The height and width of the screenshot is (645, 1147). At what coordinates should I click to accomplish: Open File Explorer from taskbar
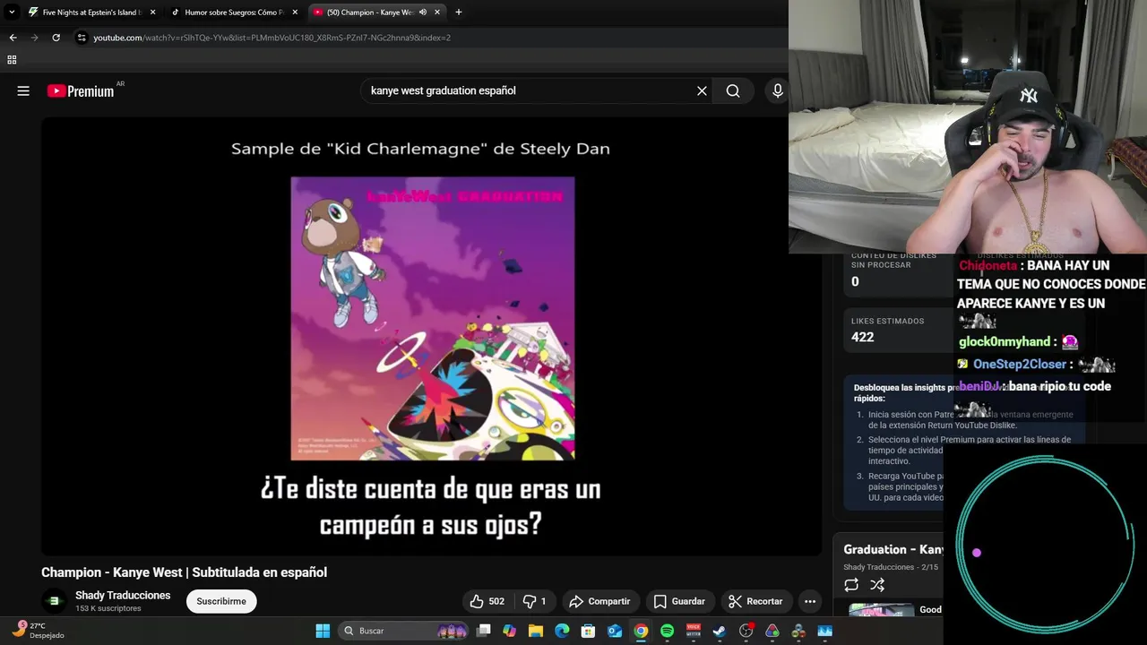coord(536,631)
